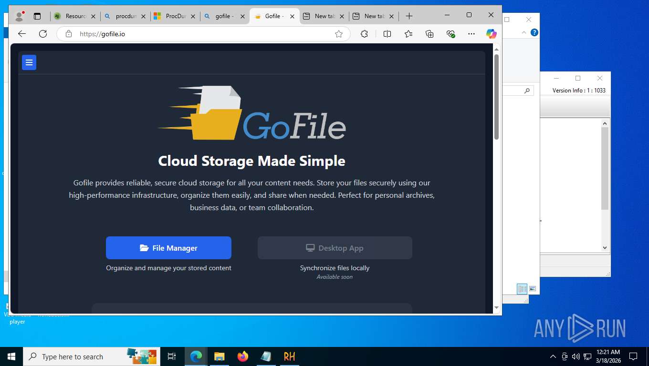Image resolution: width=649 pixels, height=366 pixels.
Task: Click the GoFile logo image
Action: click(x=251, y=113)
